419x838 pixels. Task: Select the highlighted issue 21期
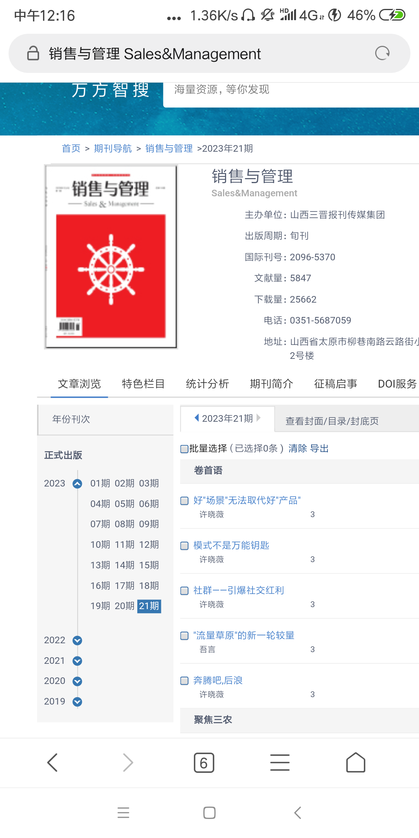click(x=149, y=606)
